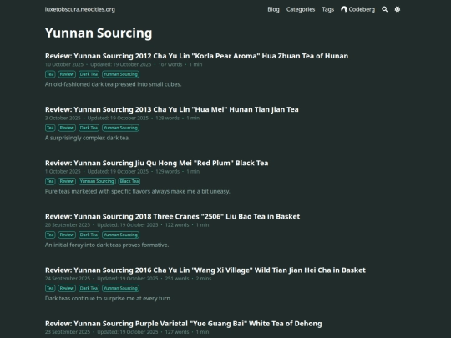This screenshot has height=338, width=451.
Task: Click Yunnan Sourcing tag under Hua Mei post
Action: pos(120,128)
